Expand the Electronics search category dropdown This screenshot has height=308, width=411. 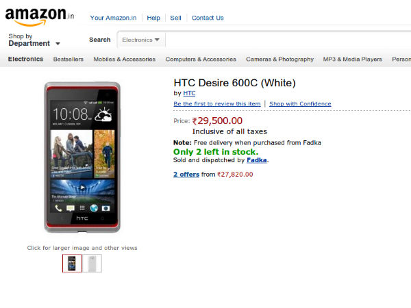[141, 40]
